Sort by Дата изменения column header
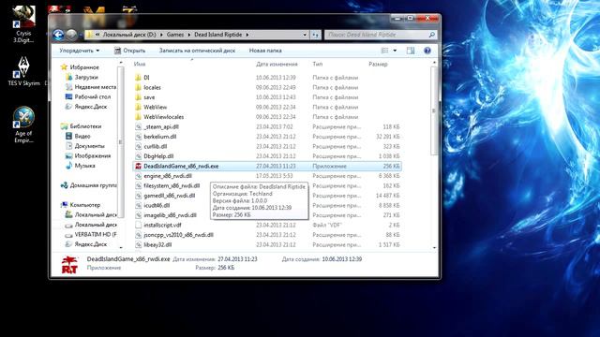 (277, 65)
